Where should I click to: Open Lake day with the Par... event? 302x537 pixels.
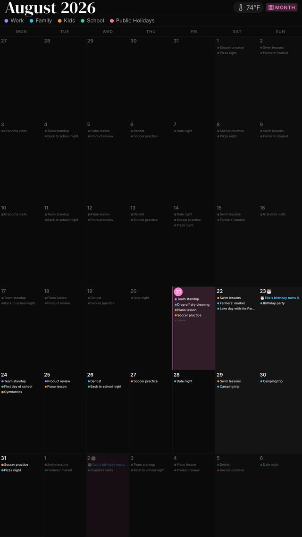tap(236, 309)
